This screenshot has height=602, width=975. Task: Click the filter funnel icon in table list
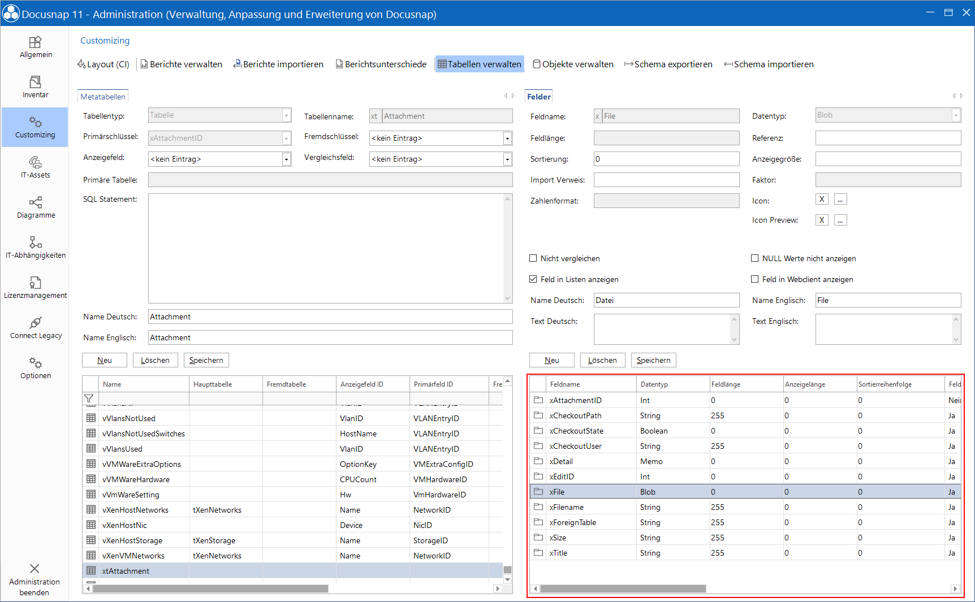pos(89,399)
